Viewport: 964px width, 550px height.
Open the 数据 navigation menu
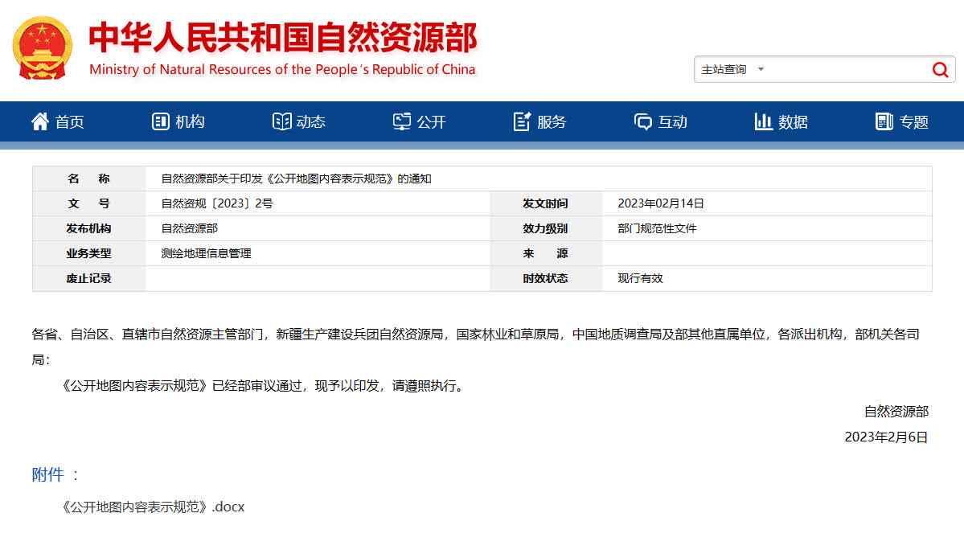click(x=793, y=122)
